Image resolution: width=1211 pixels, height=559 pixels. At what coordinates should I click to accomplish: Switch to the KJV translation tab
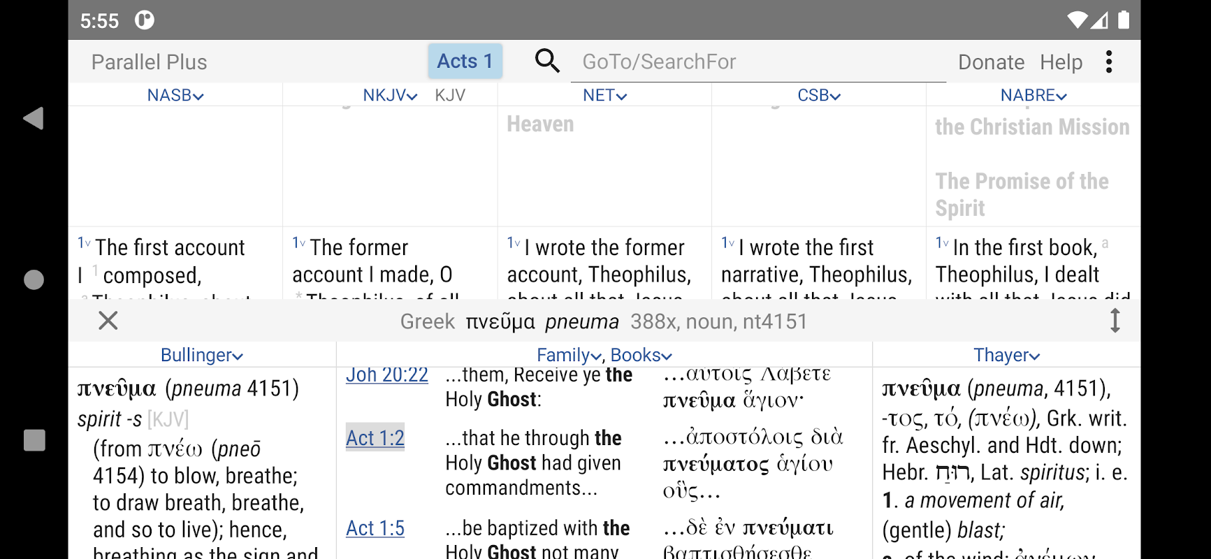pos(449,96)
